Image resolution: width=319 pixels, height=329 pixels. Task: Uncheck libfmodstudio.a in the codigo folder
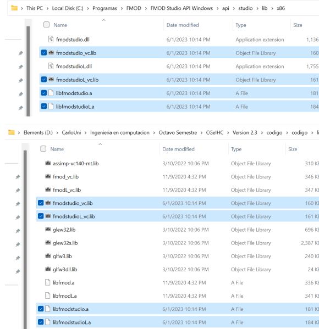coord(41,309)
